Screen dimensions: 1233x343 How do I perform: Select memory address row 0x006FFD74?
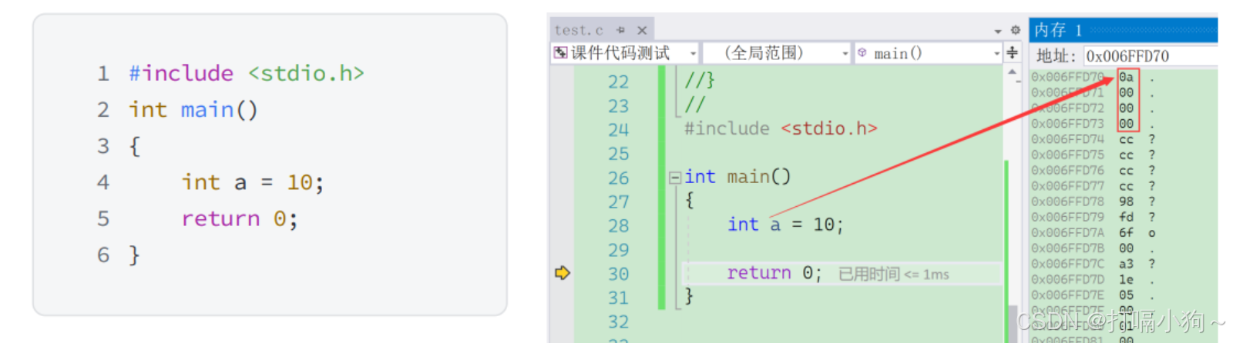point(1067,139)
